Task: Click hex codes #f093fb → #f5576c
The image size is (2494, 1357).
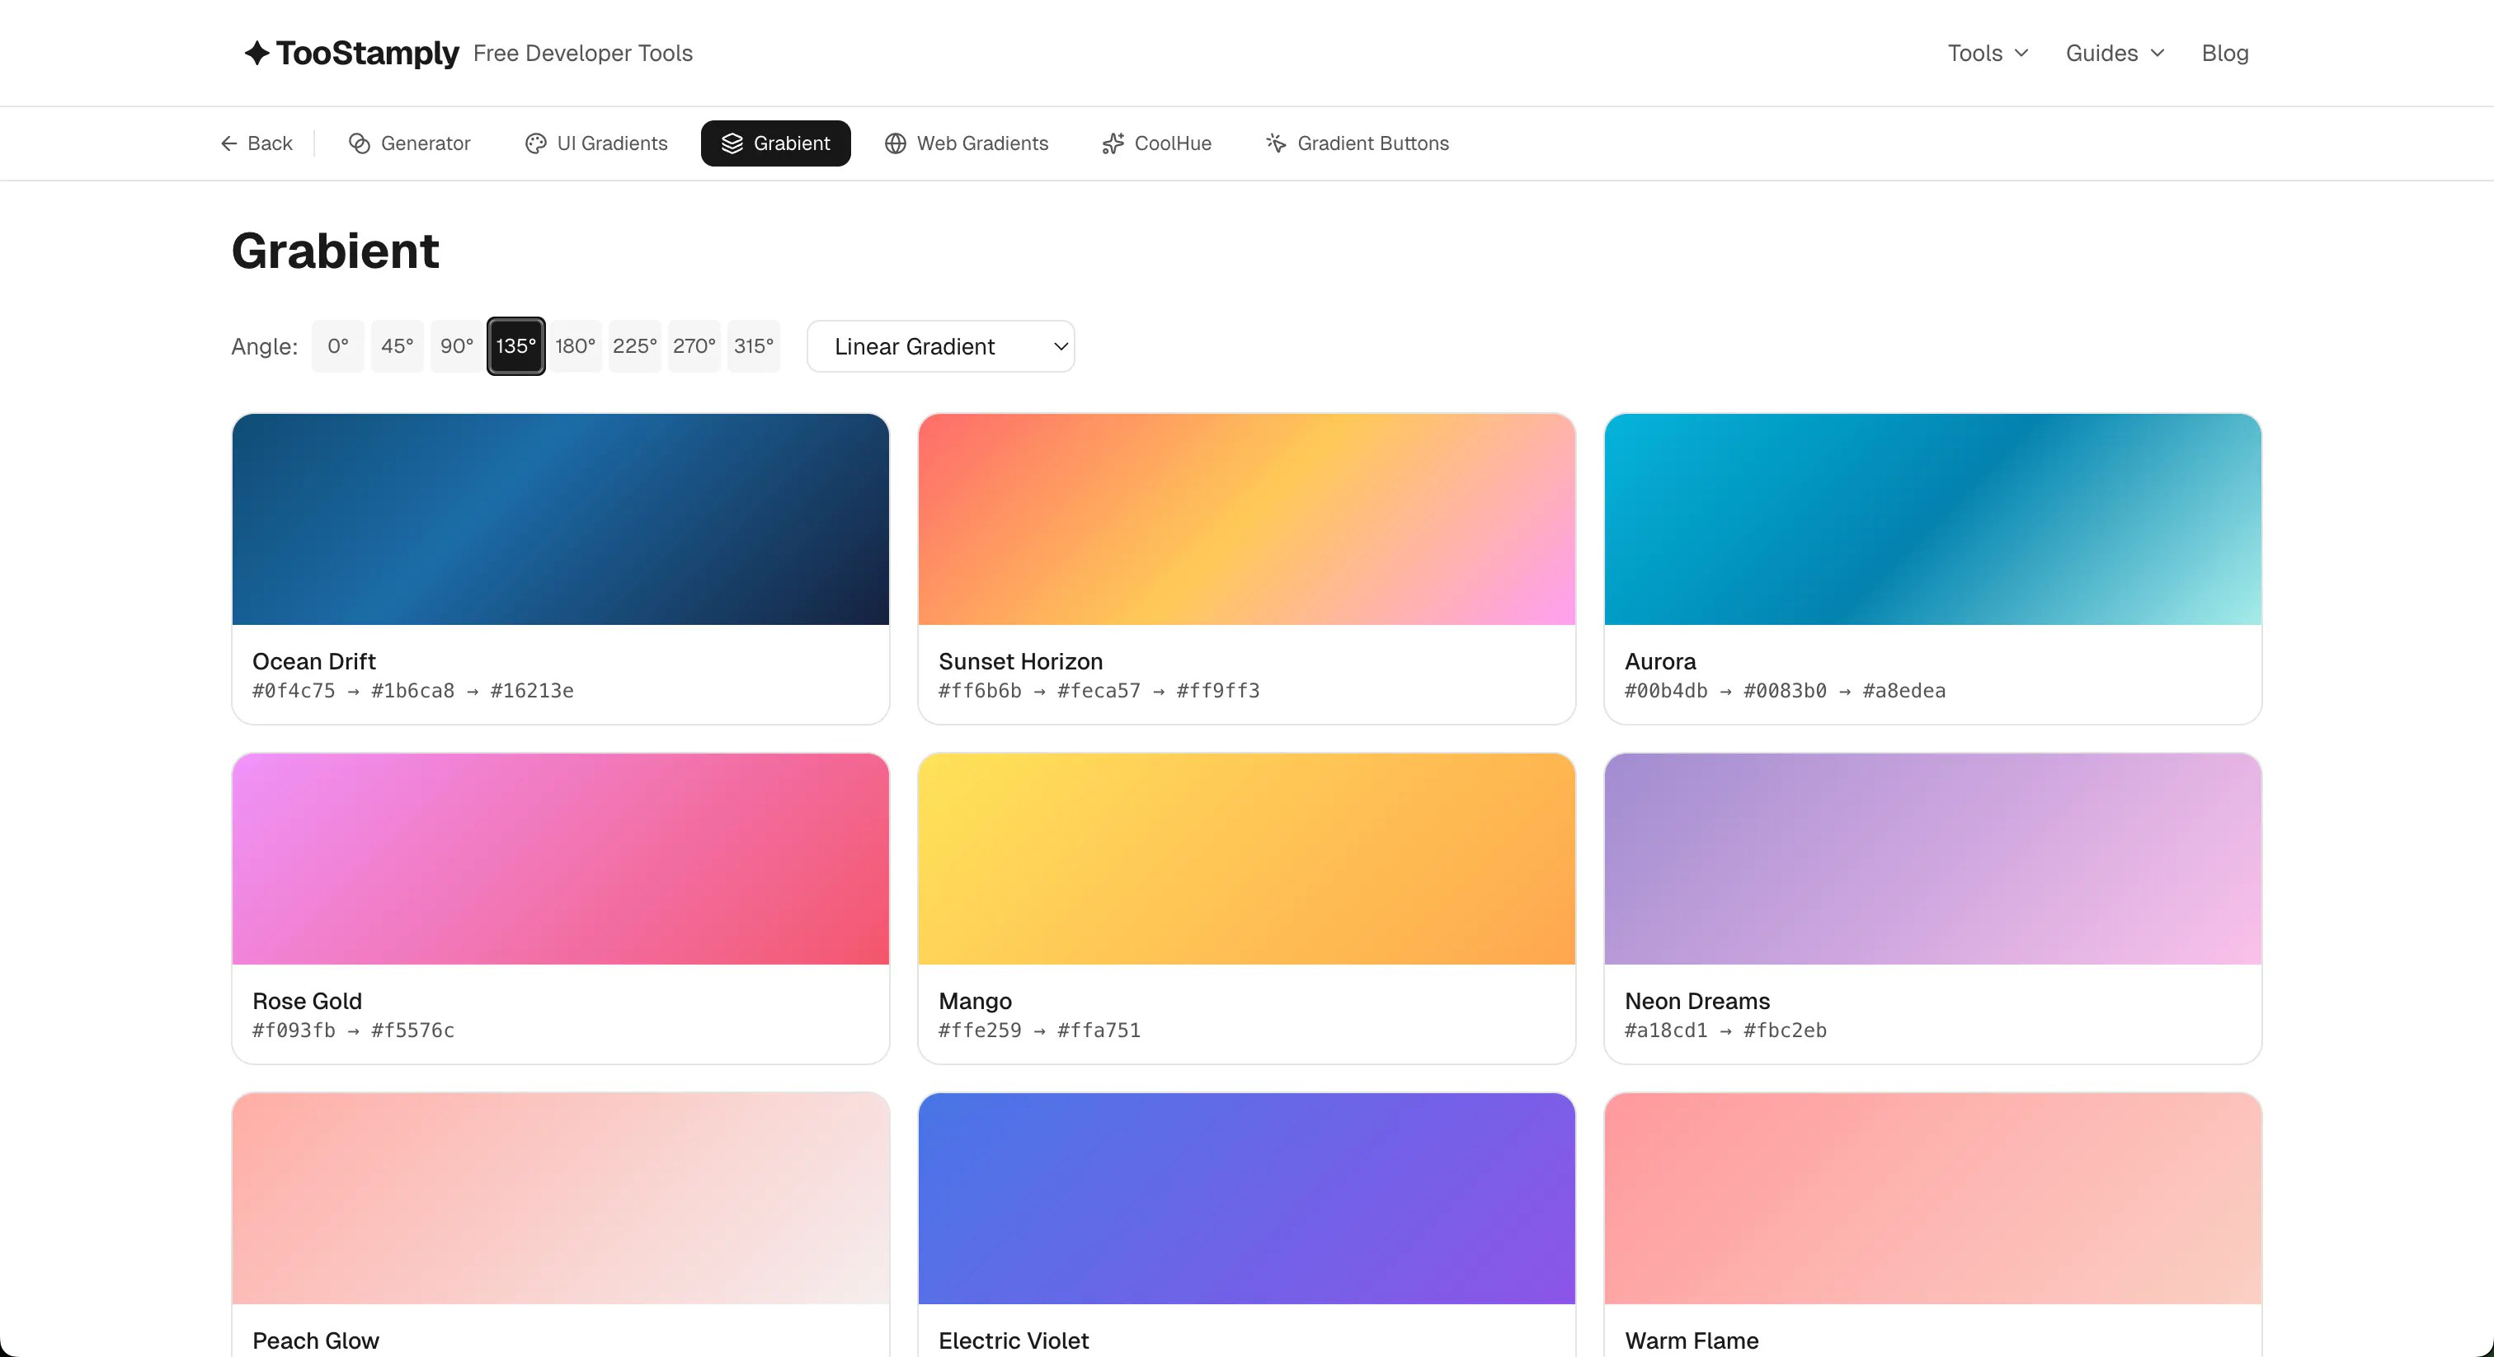Action: coord(353,1031)
